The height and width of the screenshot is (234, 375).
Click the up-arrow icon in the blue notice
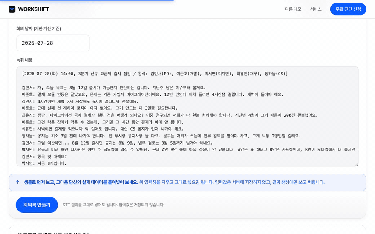[x=17, y=182]
